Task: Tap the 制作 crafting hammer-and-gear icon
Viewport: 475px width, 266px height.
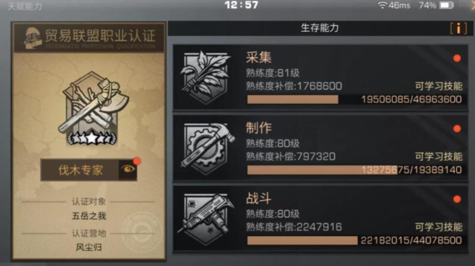Action: coord(207,149)
